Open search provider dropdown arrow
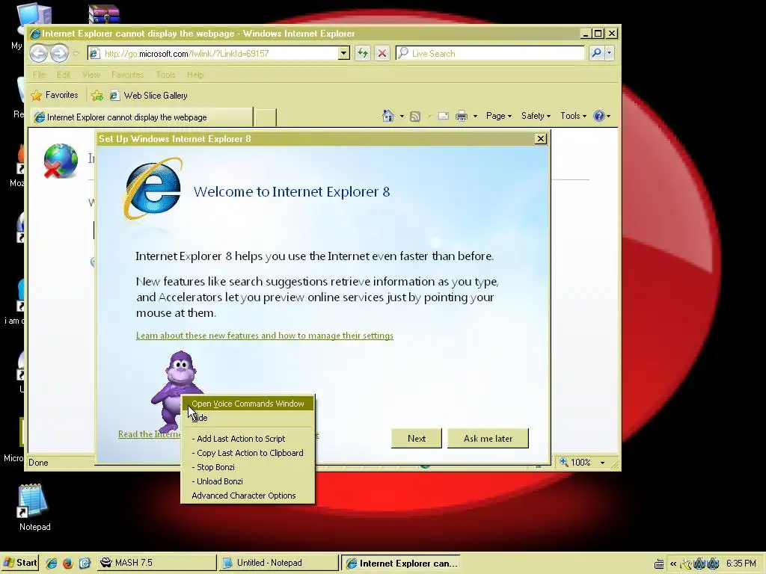 click(609, 53)
